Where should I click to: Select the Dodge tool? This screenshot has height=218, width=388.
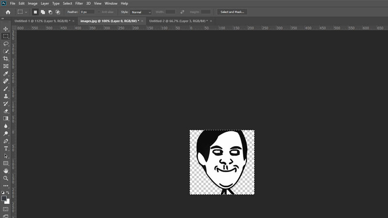click(6, 134)
